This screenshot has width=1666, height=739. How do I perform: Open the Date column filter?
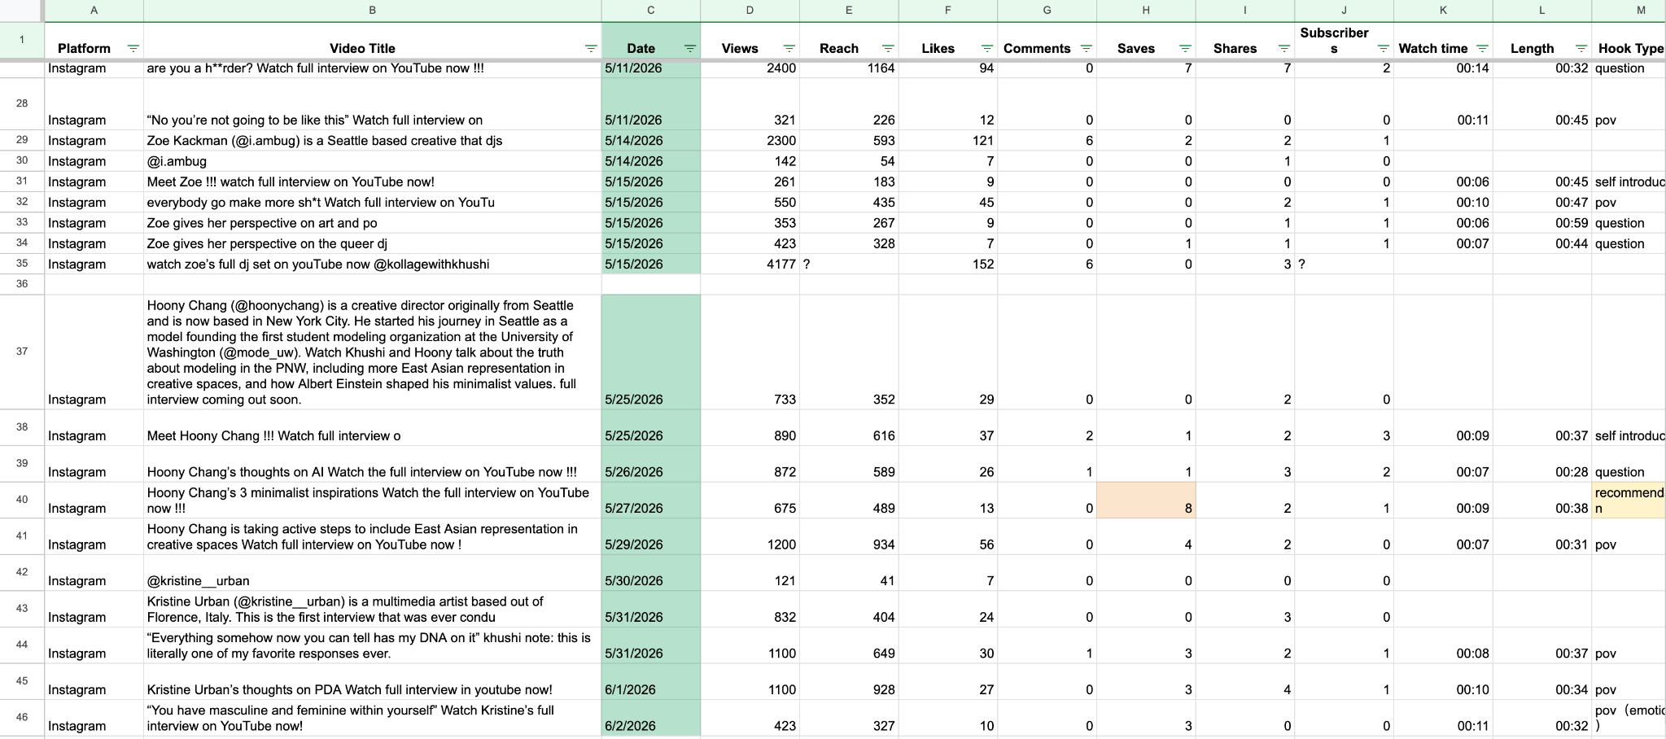(x=690, y=49)
